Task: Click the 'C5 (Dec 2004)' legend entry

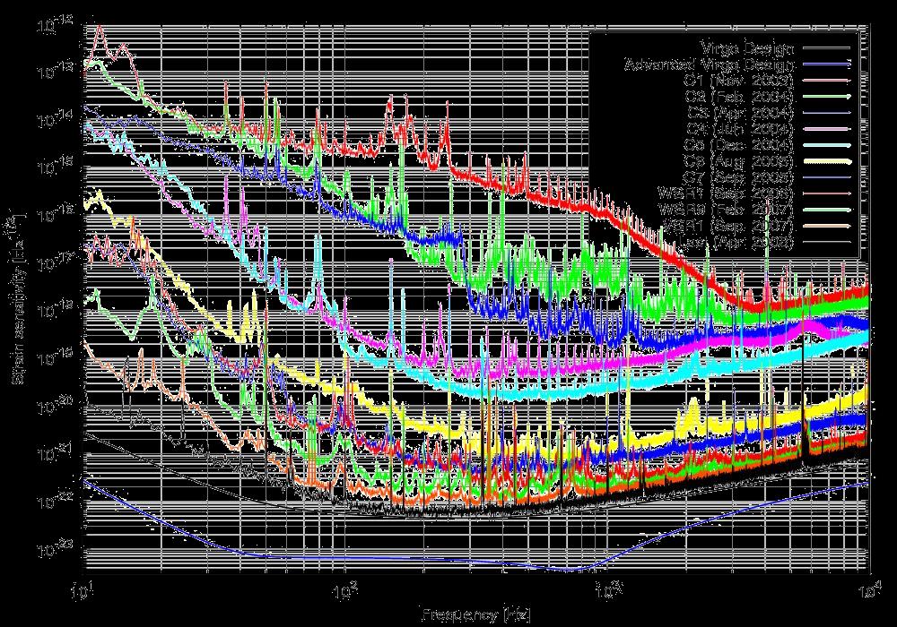Action: 740,145
